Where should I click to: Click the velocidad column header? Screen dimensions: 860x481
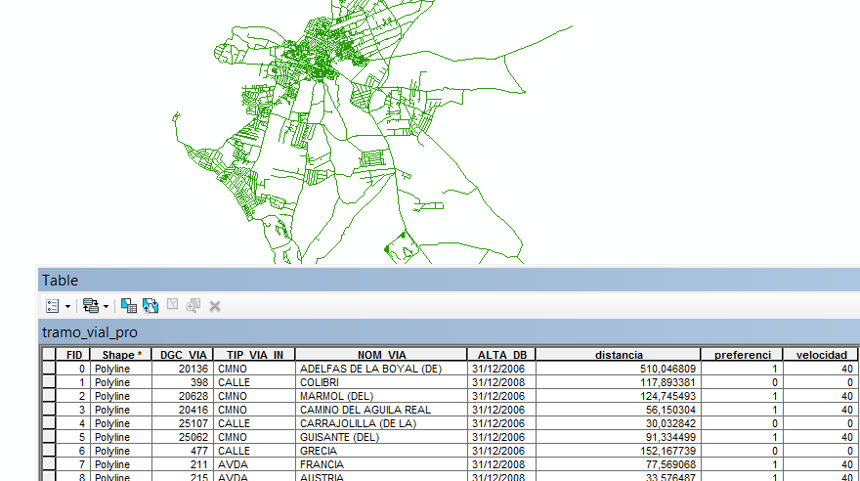click(820, 355)
